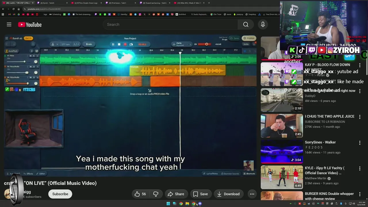368x207 pixels.
Task: Click the YouTube search magnifier button
Action: pyautogui.click(x=246, y=24)
